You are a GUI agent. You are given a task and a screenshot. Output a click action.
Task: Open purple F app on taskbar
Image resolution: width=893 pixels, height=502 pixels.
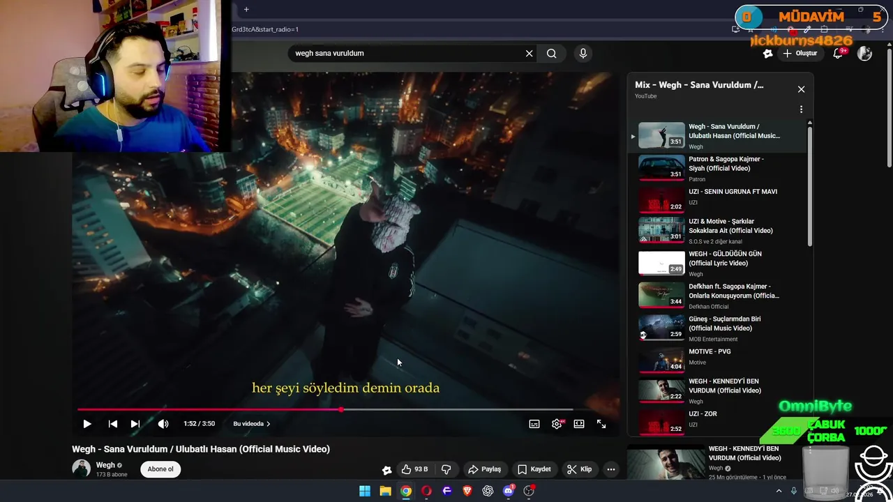click(x=447, y=491)
